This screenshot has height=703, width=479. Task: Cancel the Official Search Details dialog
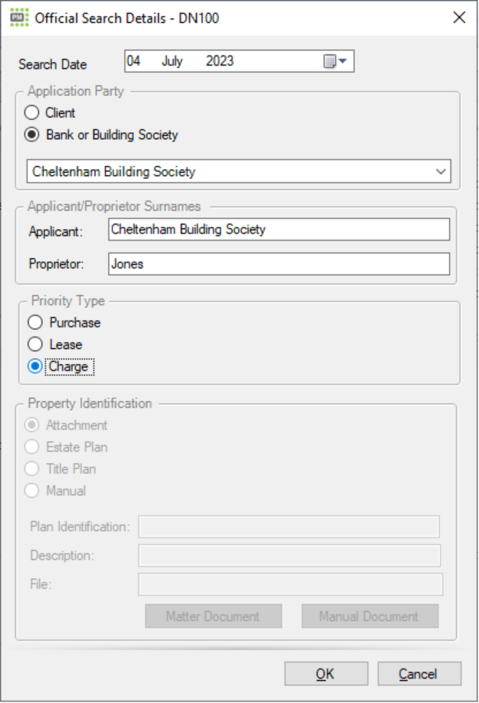coord(419,673)
